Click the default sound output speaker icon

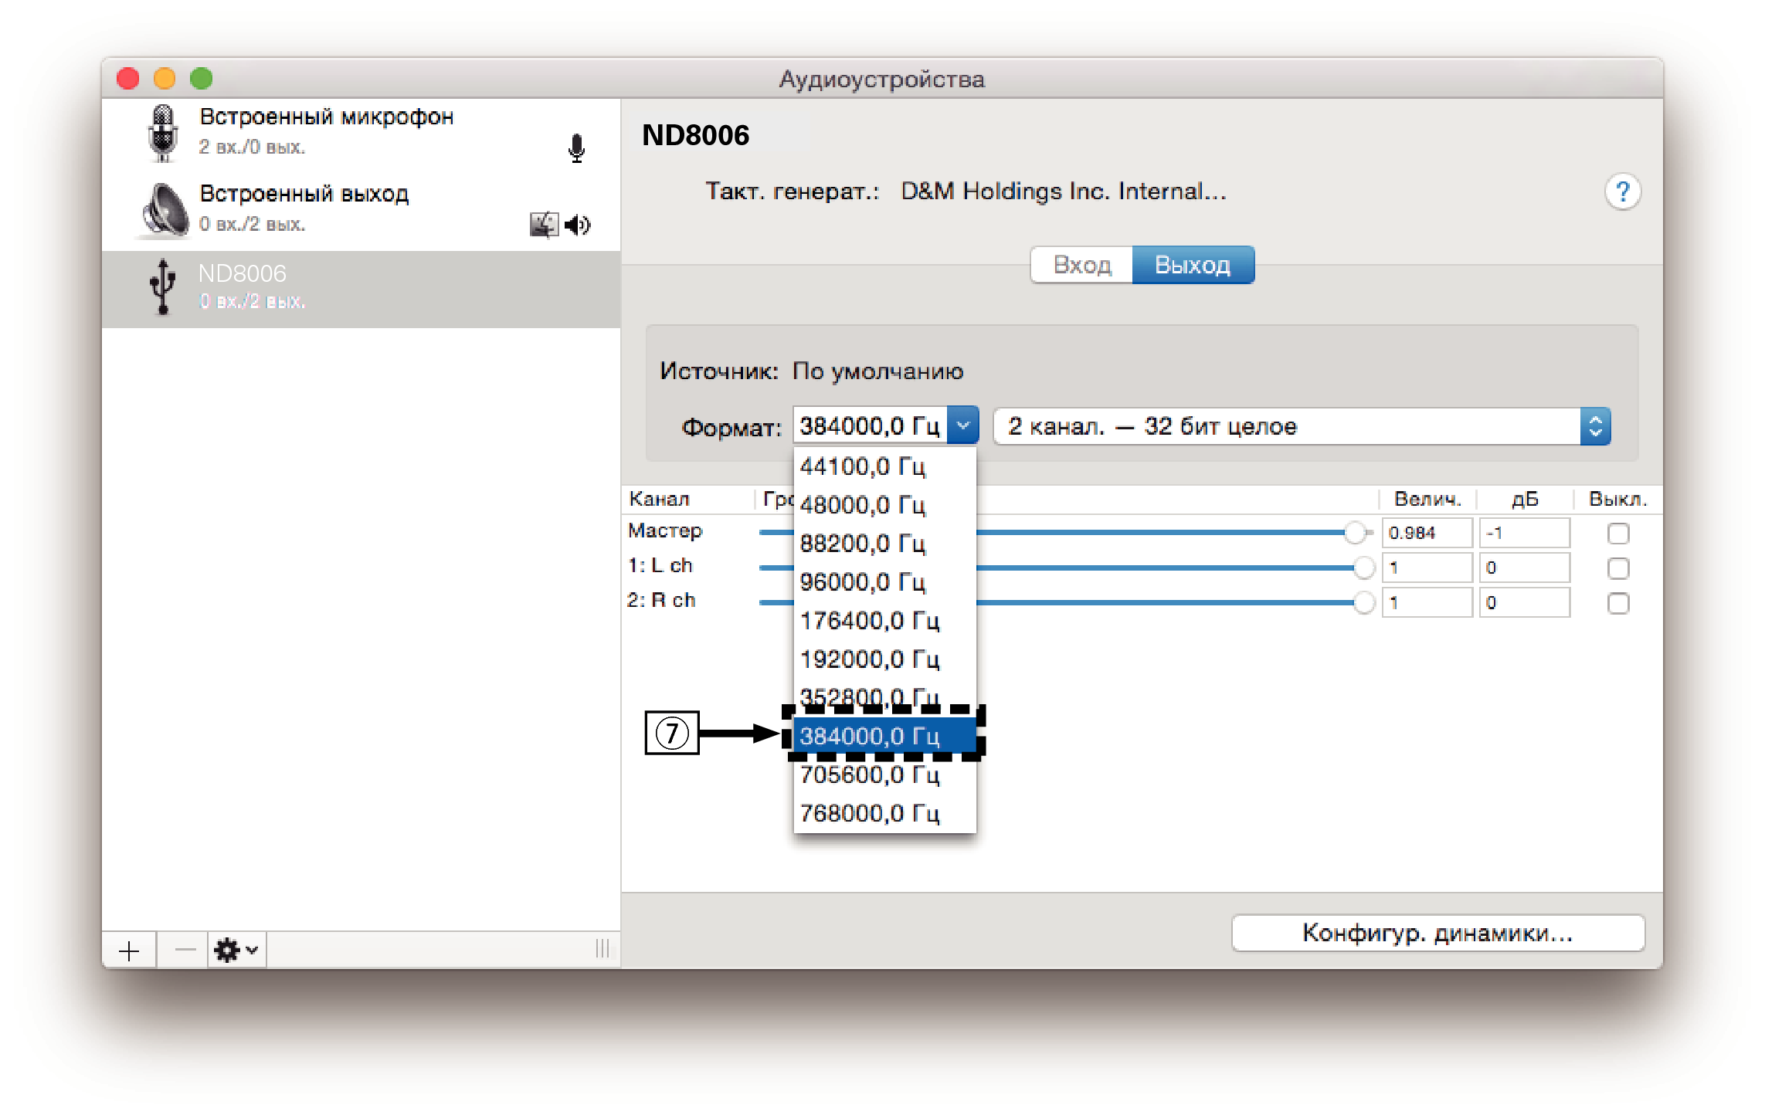tap(577, 225)
